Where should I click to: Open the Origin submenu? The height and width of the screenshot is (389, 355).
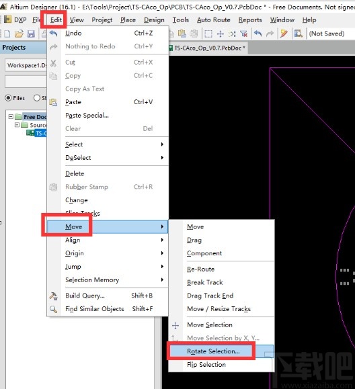pos(108,253)
